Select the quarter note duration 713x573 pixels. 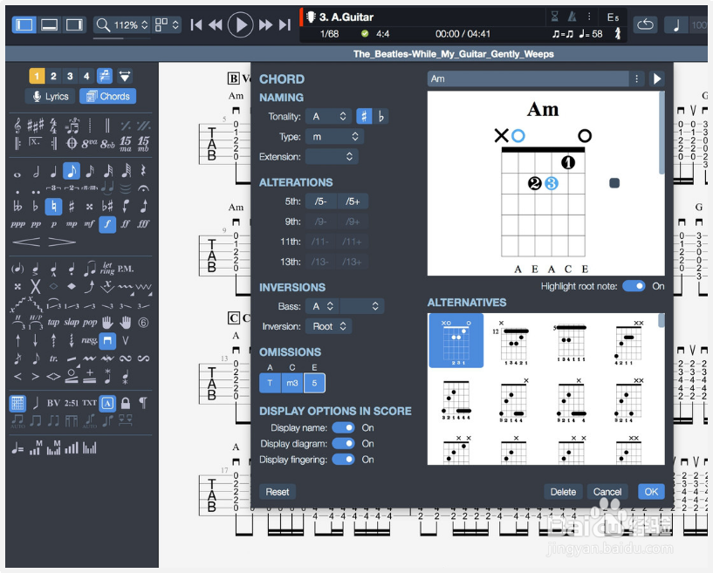point(53,171)
